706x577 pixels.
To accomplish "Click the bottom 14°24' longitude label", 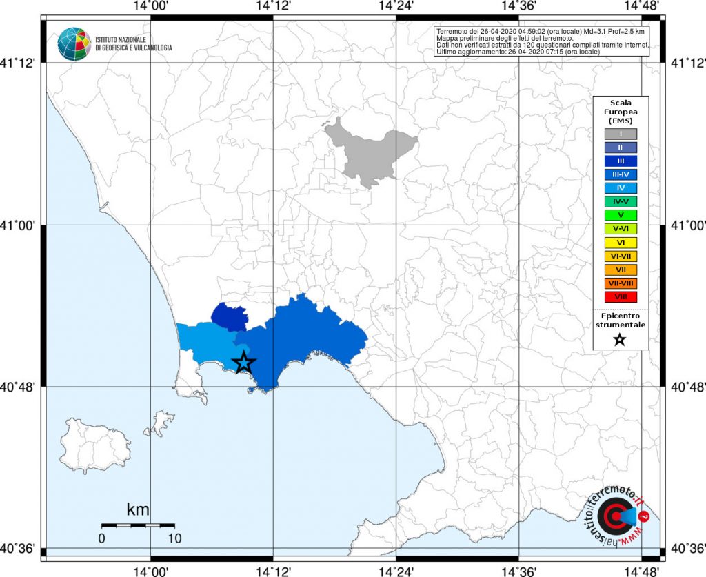I will coord(396,571).
